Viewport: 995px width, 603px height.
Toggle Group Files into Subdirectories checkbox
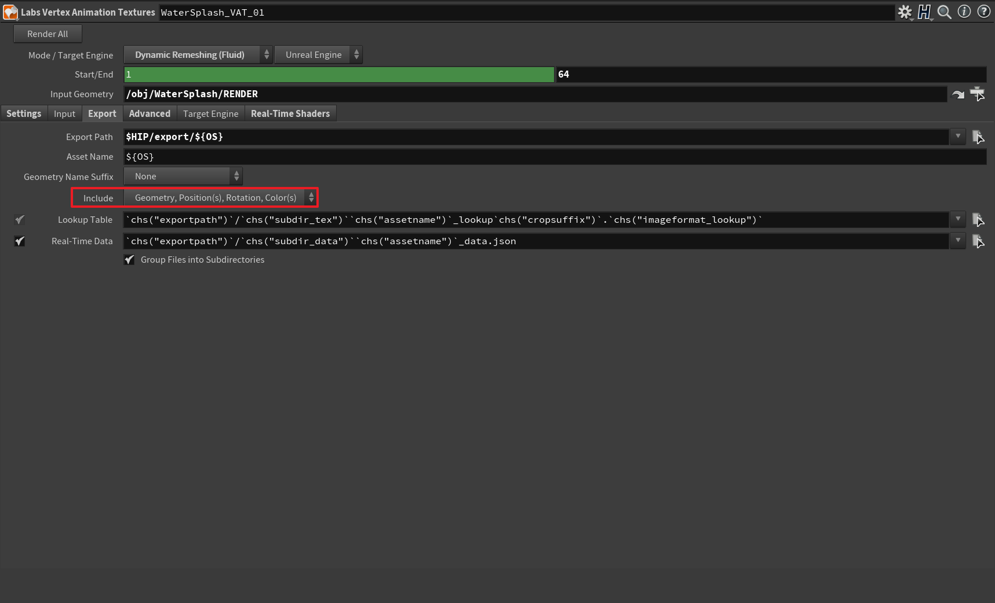pyautogui.click(x=129, y=260)
